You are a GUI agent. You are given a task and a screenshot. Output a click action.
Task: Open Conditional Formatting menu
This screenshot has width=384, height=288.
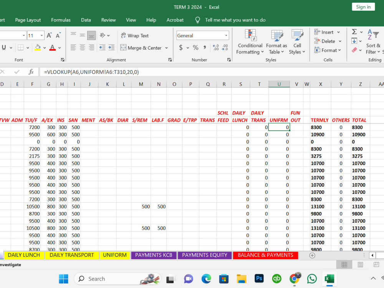[x=250, y=41]
